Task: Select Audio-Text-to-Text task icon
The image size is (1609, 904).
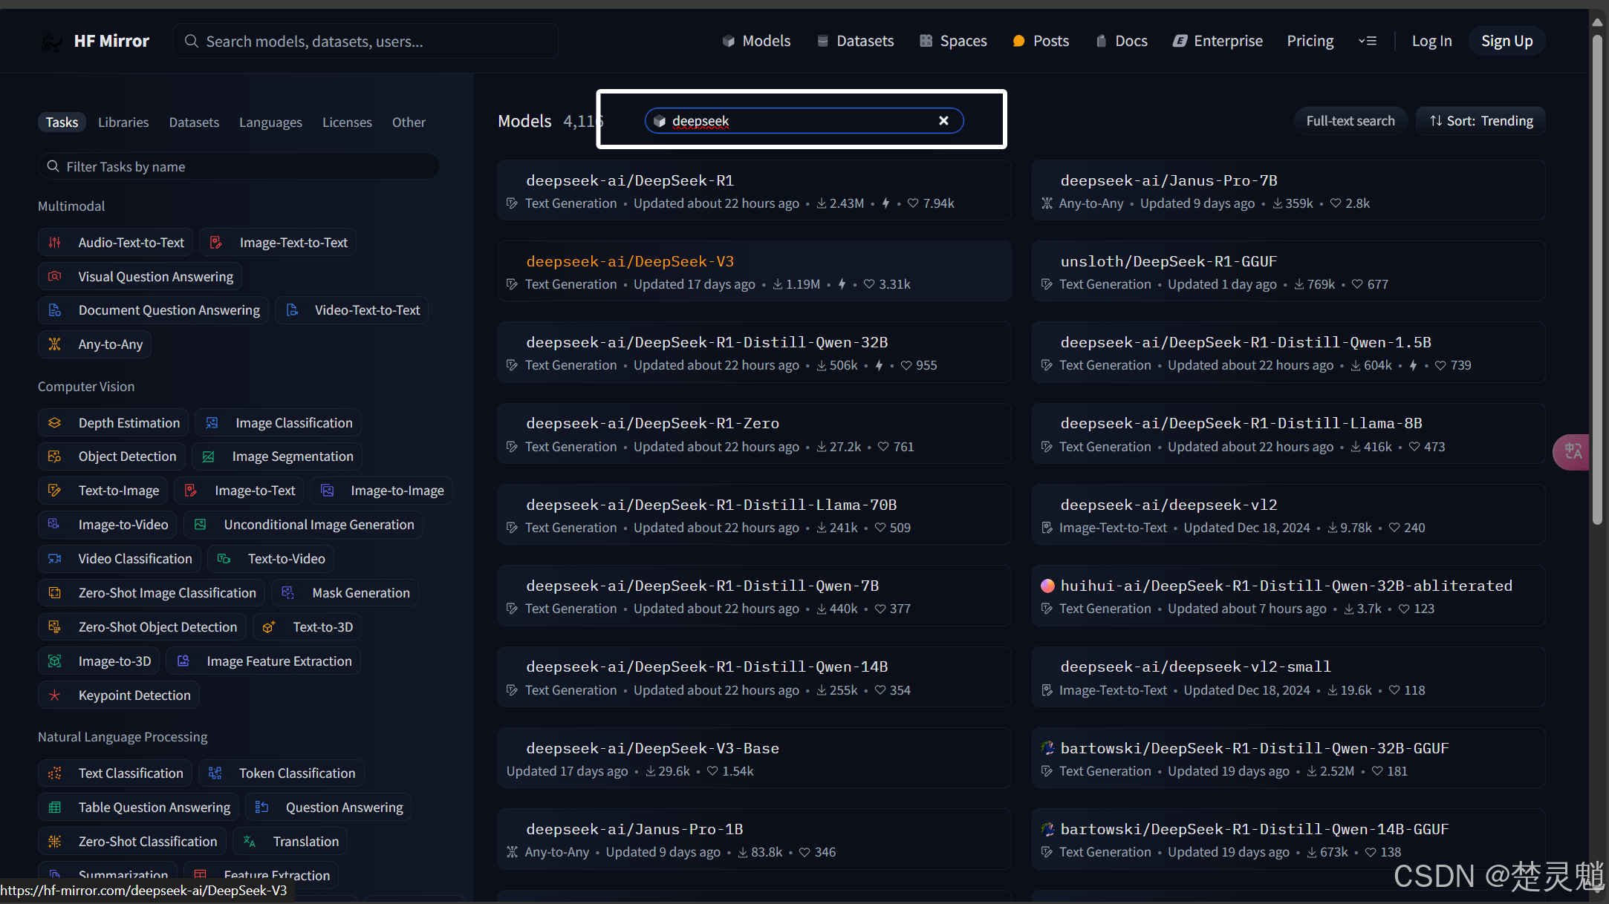Action: click(55, 243)
